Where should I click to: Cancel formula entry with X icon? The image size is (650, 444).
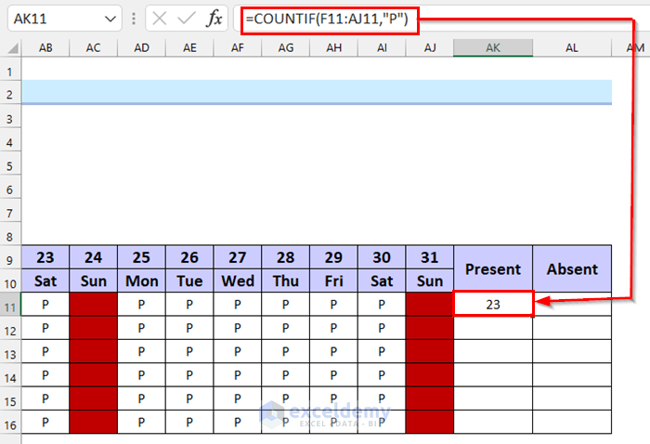click(159, 19)
